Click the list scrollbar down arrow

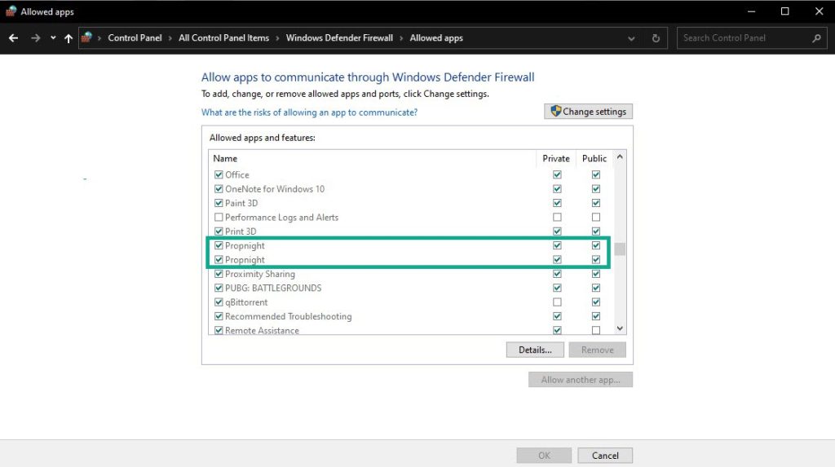(x=620, y=328)
